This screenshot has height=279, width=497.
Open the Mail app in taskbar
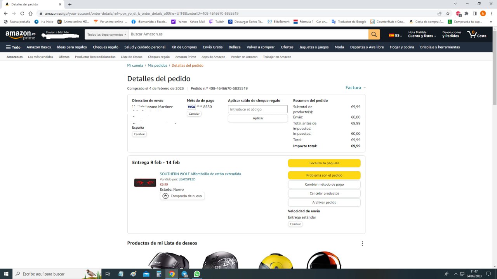(x=146, y=274)
